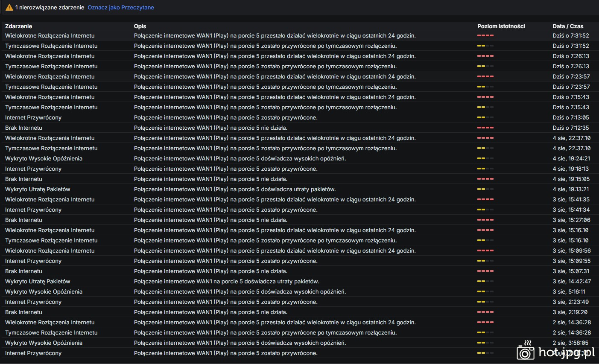Select "Wykryto Wysokie Opóźnienia" event at 4 sie, 19:24:21
This screenshot has height=364, width=599.
(44, 158)
